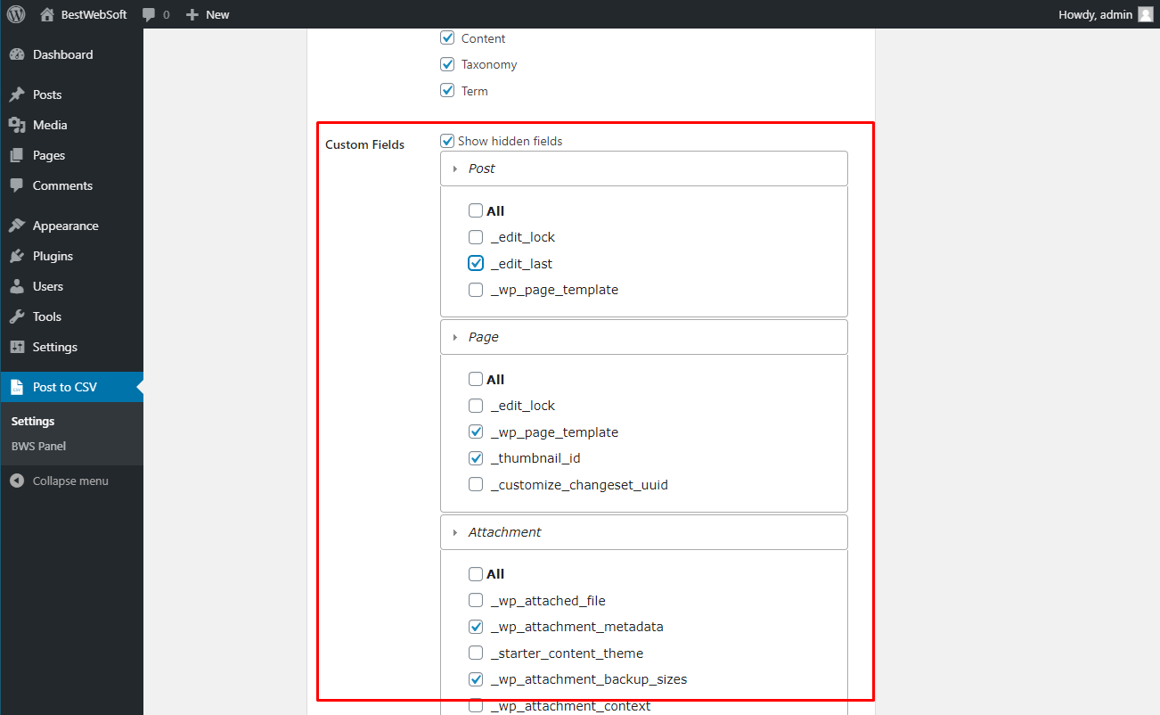Check _customize_changeset_uuid checkbox

click(x=476, y=485)
